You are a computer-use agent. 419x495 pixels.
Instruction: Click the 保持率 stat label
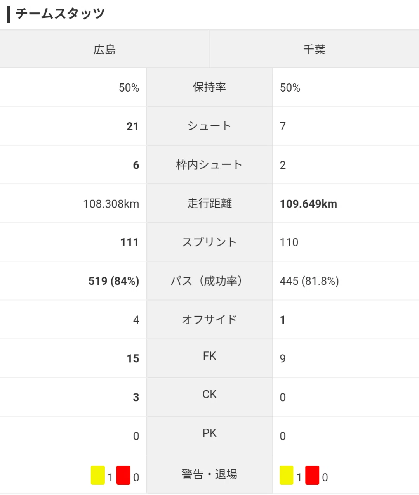point(209,87)
